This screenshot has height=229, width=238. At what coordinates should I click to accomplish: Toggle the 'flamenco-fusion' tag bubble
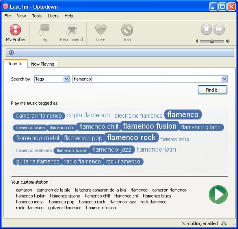[72, 151]
